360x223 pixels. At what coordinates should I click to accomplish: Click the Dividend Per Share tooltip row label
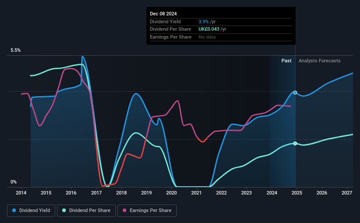tap(171, 29)
